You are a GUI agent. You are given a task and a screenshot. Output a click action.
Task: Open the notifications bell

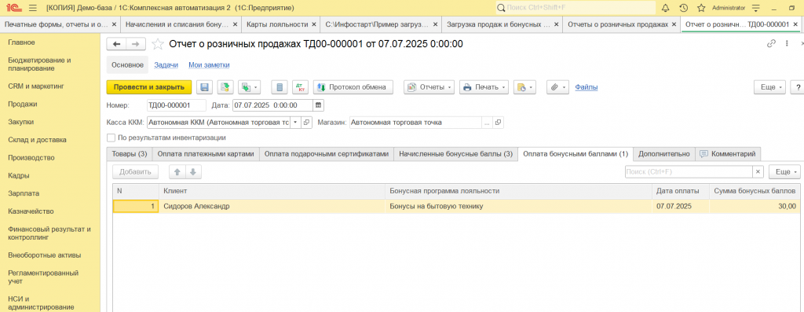click(666, 8)
